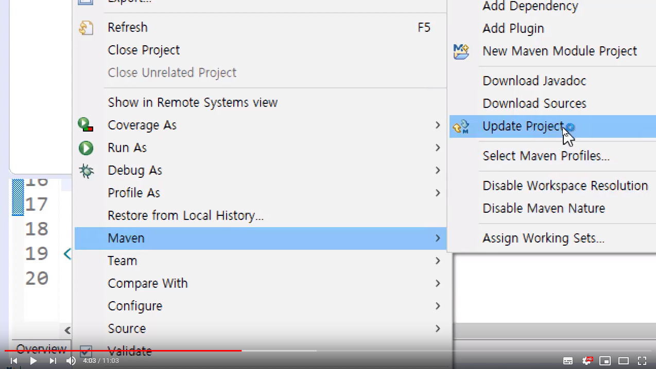Open YouTube HD settings gear

point(587,360)
